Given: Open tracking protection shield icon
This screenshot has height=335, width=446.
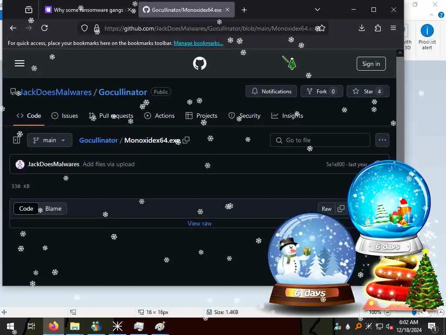Looking at the screenshot, I should 84,28.
